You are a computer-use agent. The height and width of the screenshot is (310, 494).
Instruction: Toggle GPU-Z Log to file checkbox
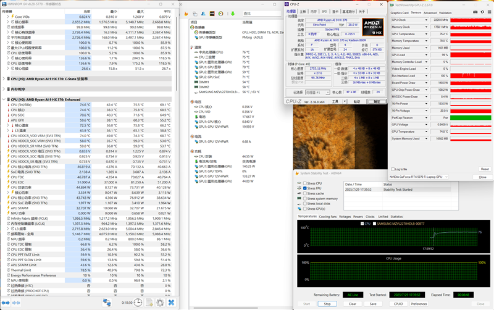pyautogui.click(x=393, y=169)
